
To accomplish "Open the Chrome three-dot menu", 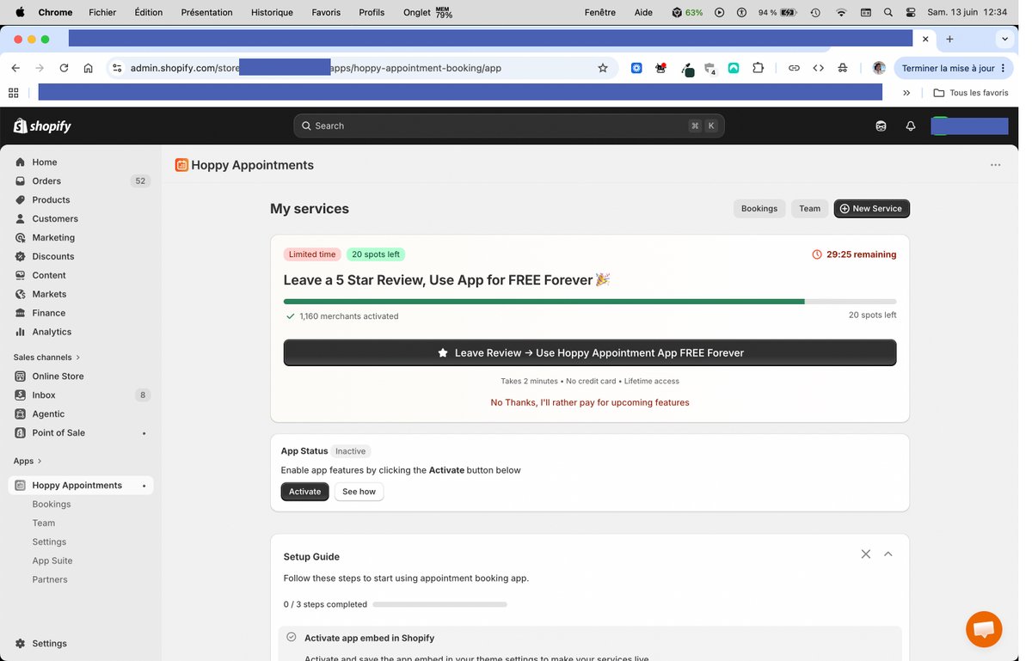I will [x=1003, y=68].
